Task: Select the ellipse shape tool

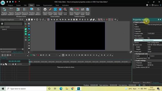Action: [29, 37]
